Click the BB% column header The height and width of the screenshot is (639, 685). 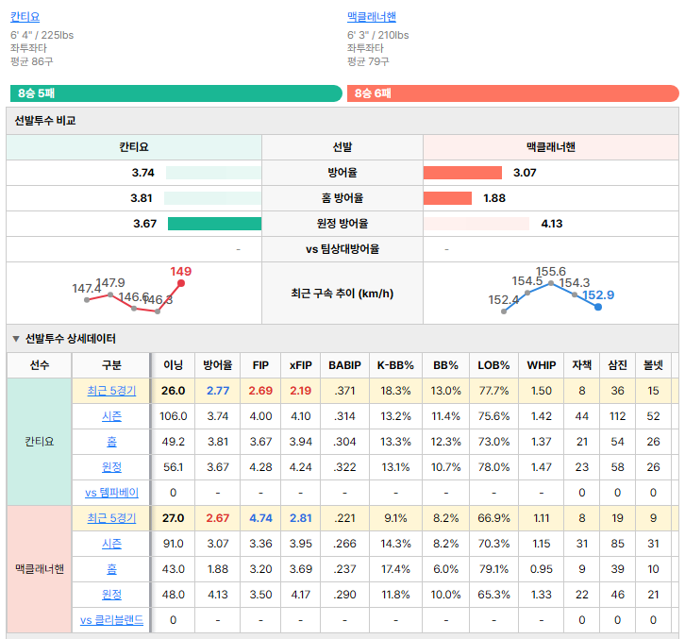(445, 365)
